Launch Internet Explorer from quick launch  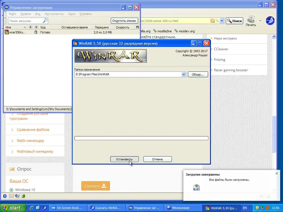click(x=32, y=208)
